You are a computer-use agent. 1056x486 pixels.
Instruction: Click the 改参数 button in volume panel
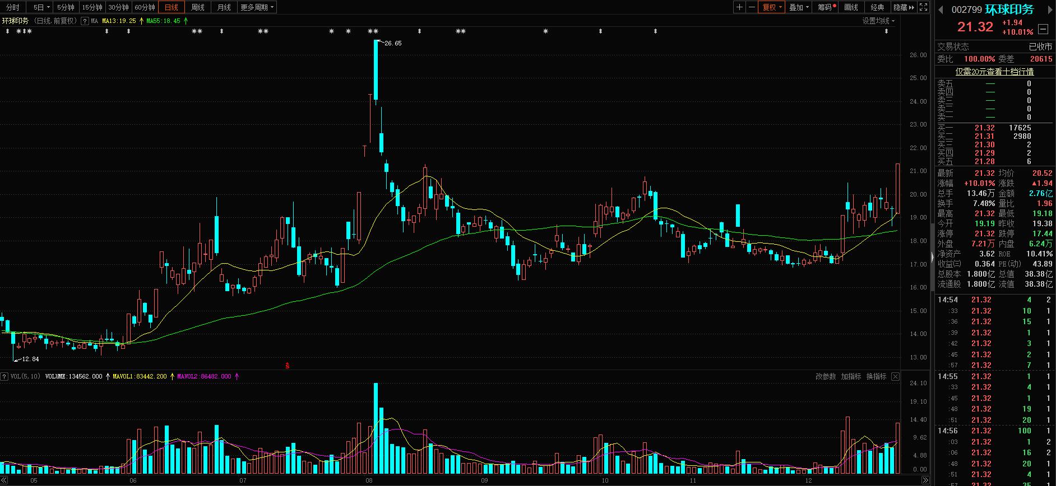[x=826, y=376]
